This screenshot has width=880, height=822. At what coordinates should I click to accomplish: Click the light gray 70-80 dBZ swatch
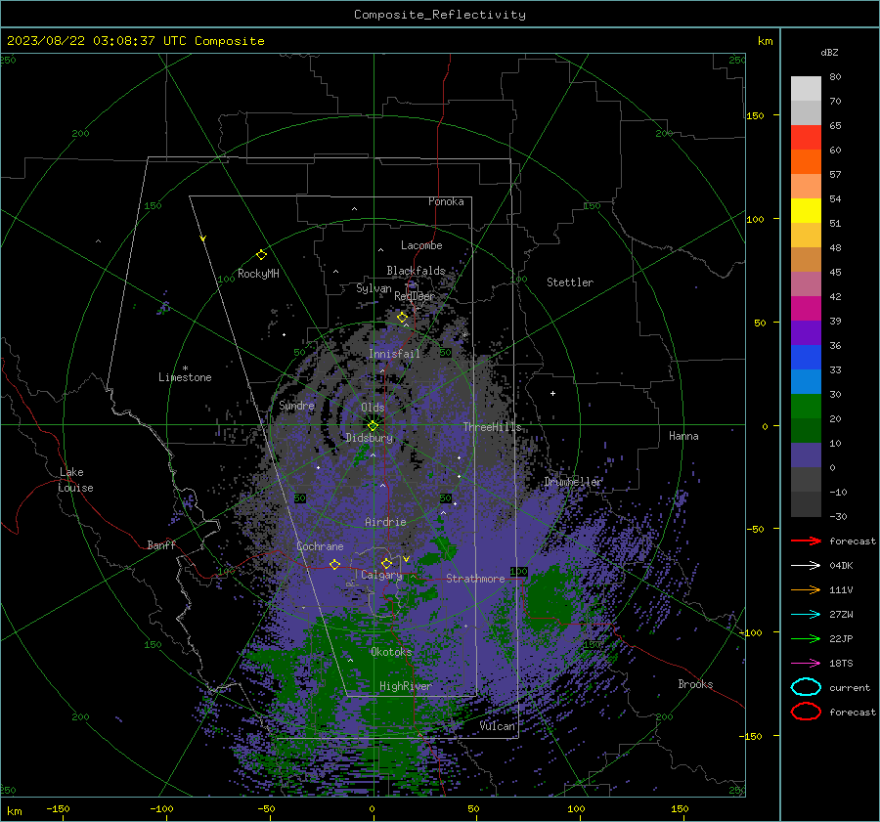(806, 89)
